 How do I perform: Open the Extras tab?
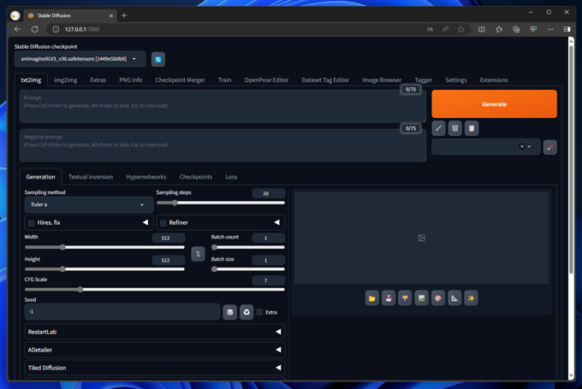[98, 80]
